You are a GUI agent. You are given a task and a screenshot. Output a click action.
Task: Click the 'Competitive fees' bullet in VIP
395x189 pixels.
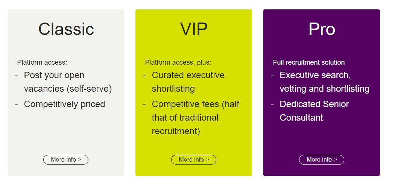click(x=195, y=118)
